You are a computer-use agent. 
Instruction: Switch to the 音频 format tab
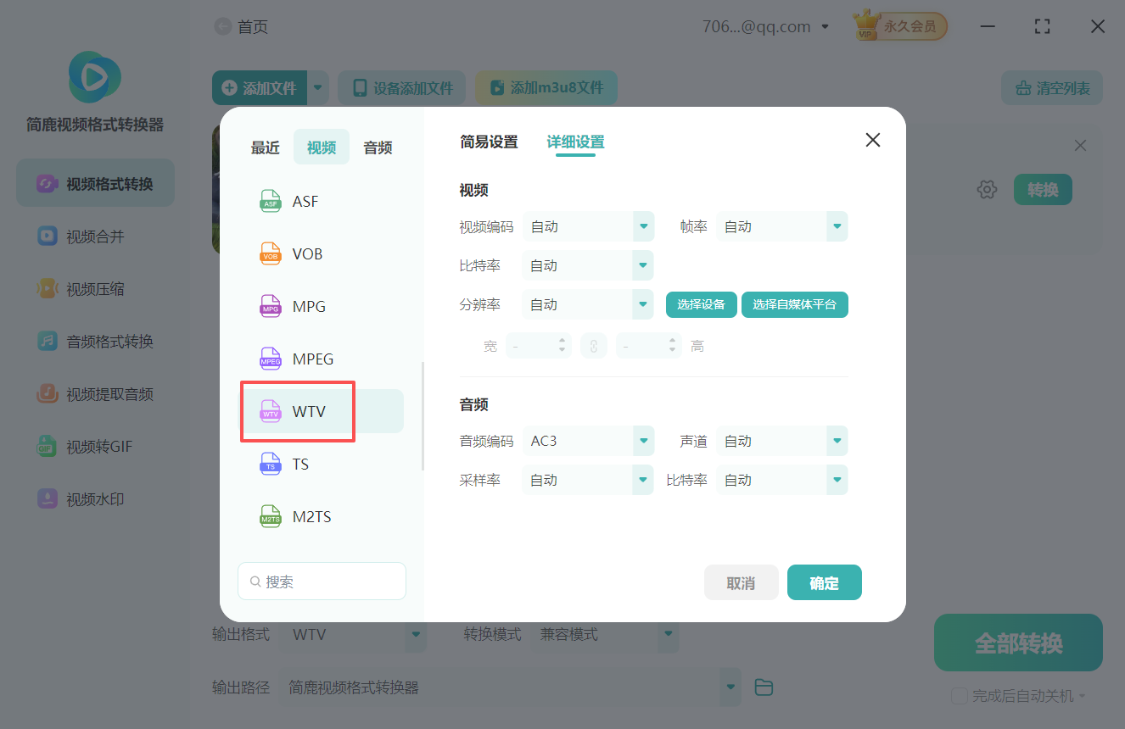click(377, 147)
